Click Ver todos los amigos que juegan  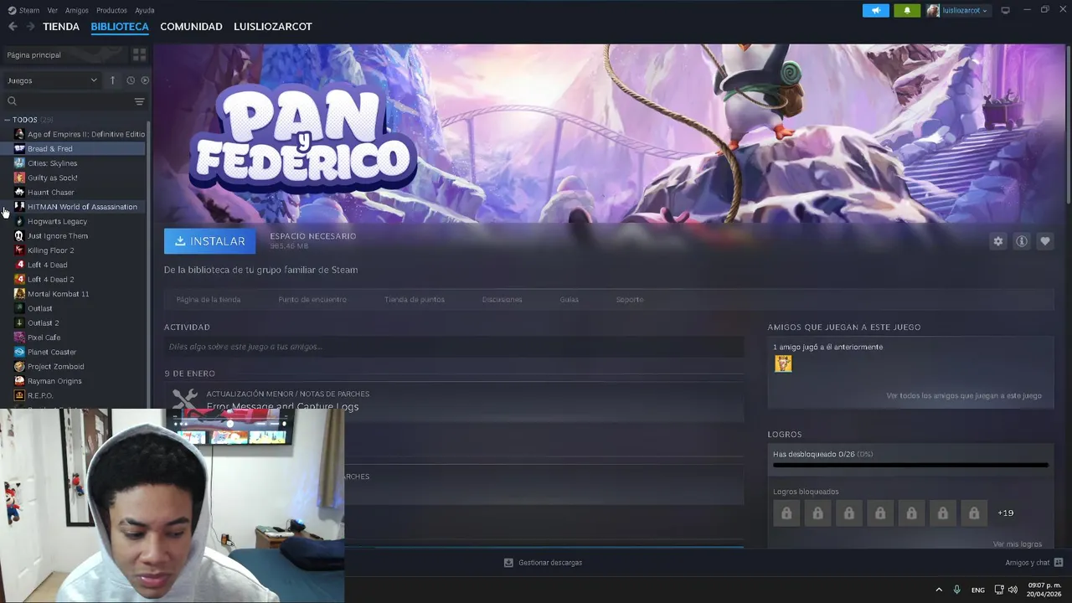964,395
